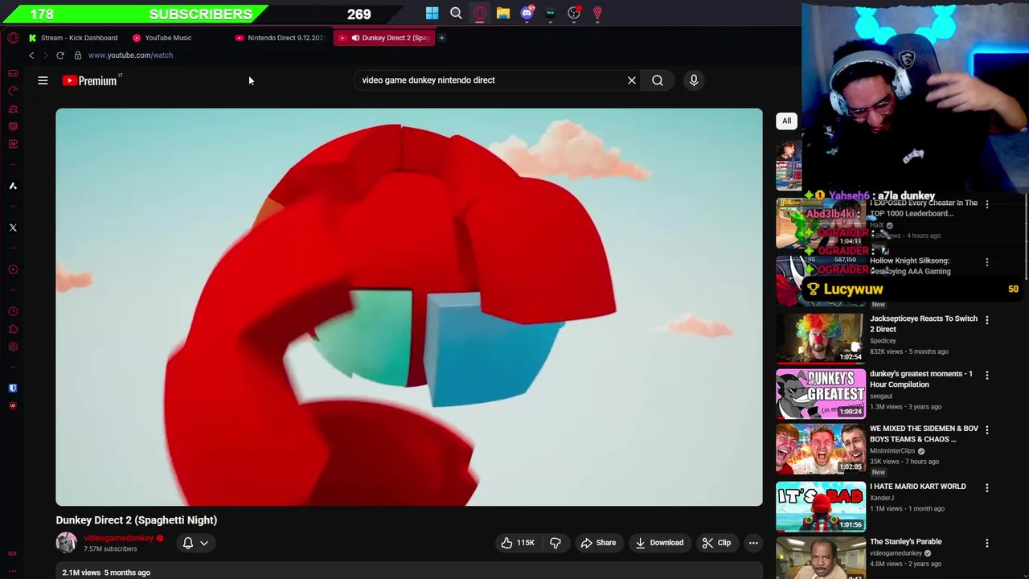1029x579 pixels.
Task: View site info via the lock icon
Action: coord(78,55)
